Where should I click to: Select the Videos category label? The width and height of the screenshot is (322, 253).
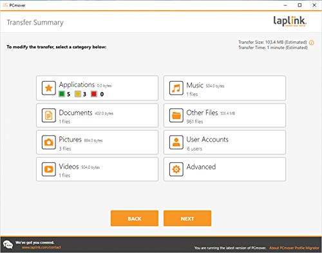coord(69,167)
